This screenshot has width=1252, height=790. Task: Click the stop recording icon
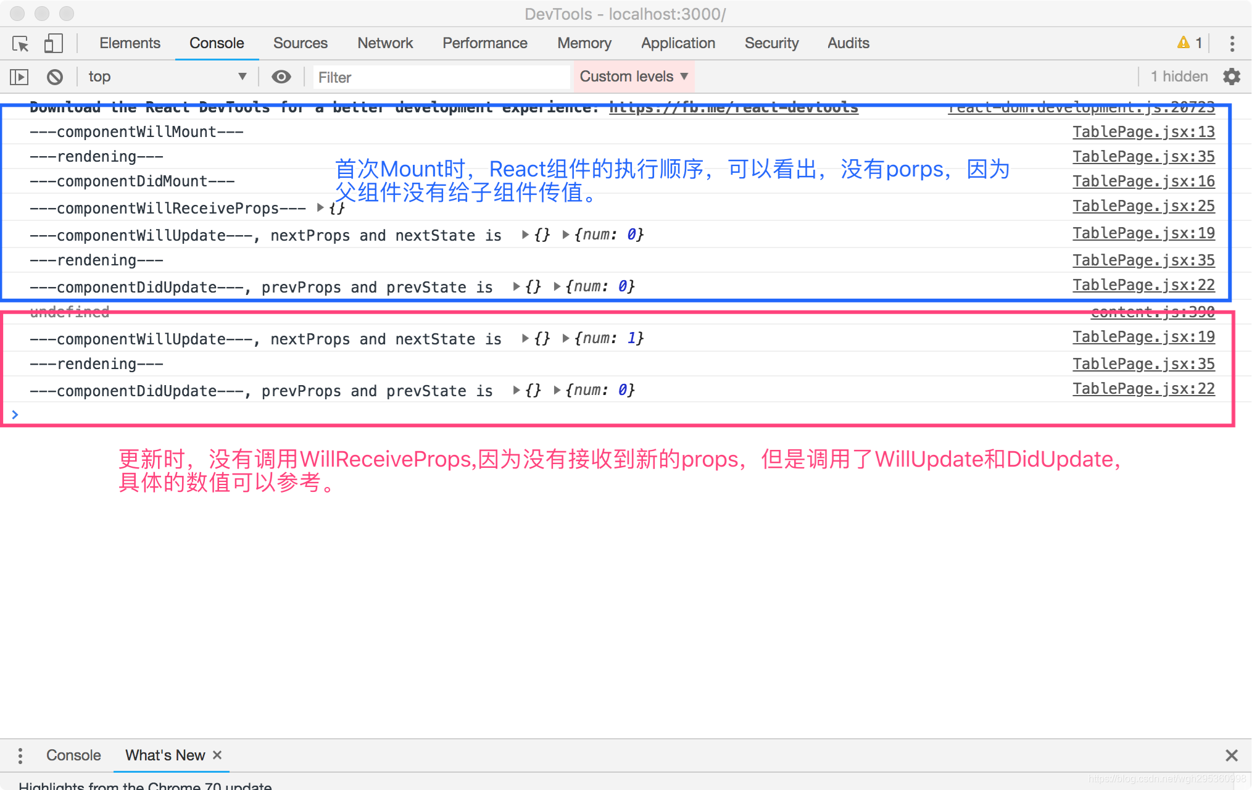coord(54,77)
